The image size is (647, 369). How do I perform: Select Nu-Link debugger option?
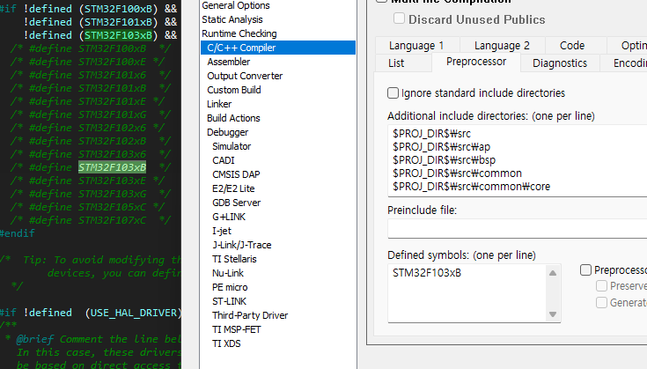coord(228,273)
